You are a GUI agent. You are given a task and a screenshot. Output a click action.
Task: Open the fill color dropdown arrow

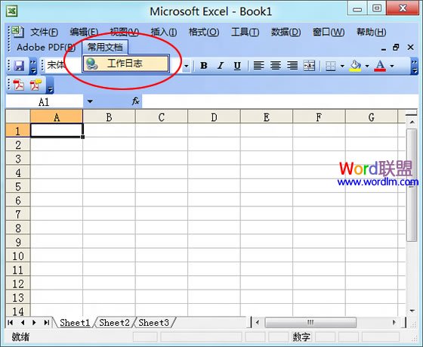(367, 66)
